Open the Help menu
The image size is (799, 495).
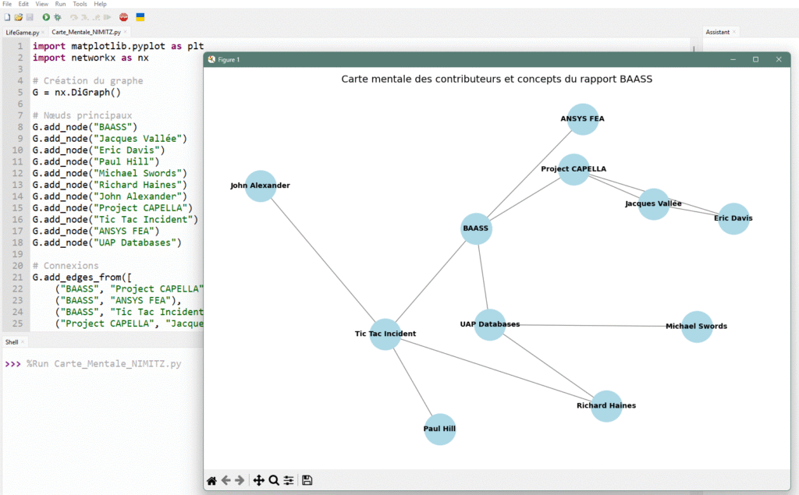[x=100, y=4]
